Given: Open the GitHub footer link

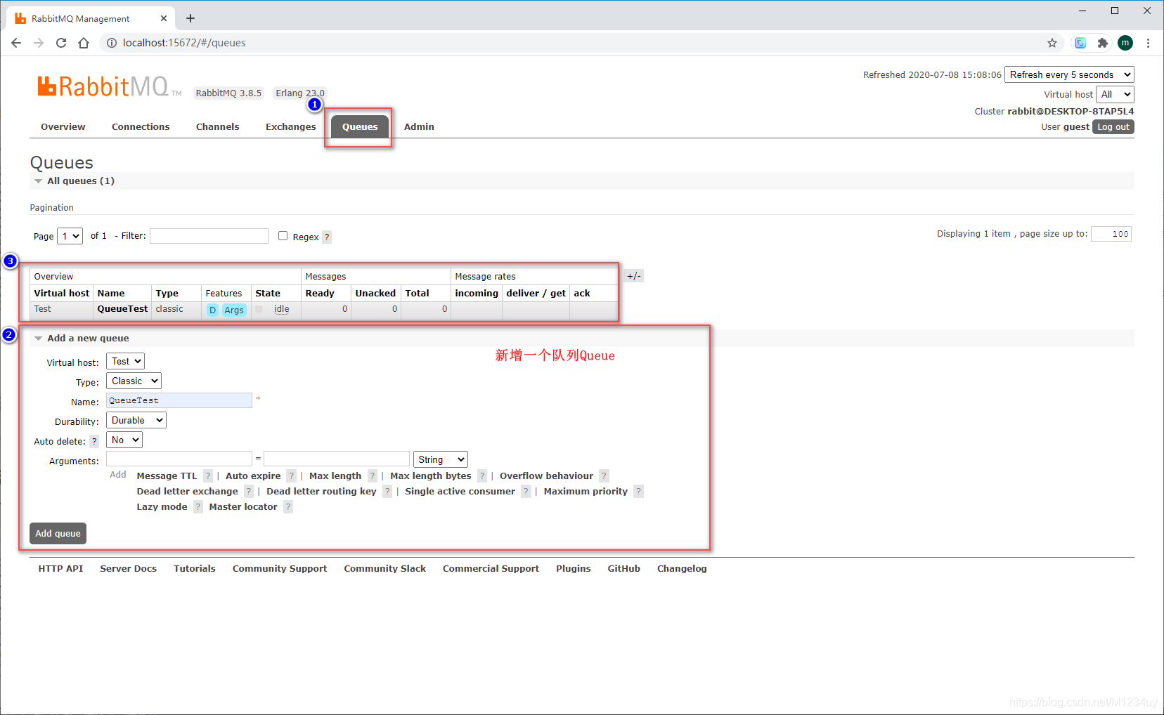Looking at the screenshot, I should point(624,569).
